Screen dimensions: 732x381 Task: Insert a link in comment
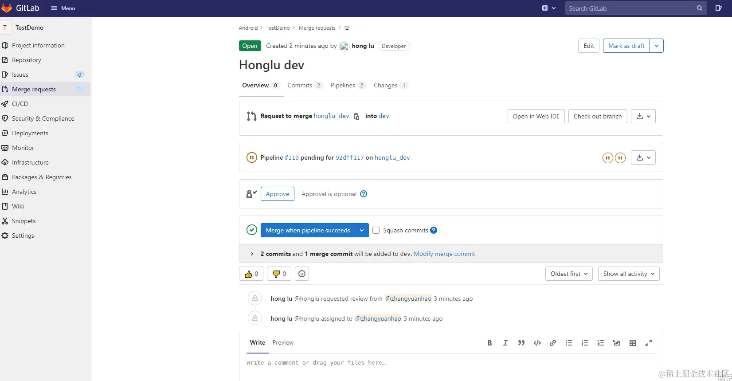point(553,343)
